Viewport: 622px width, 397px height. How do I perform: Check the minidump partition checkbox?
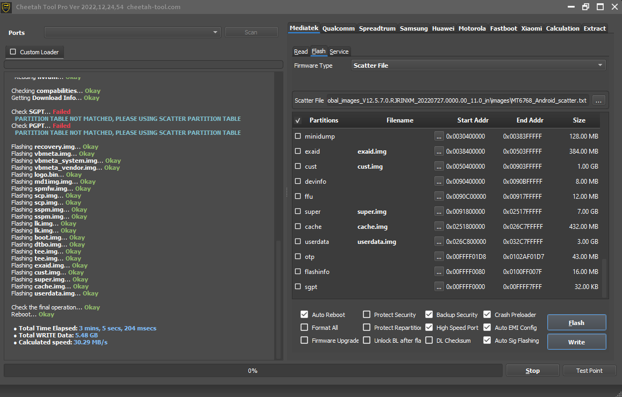tap(298, 136)
